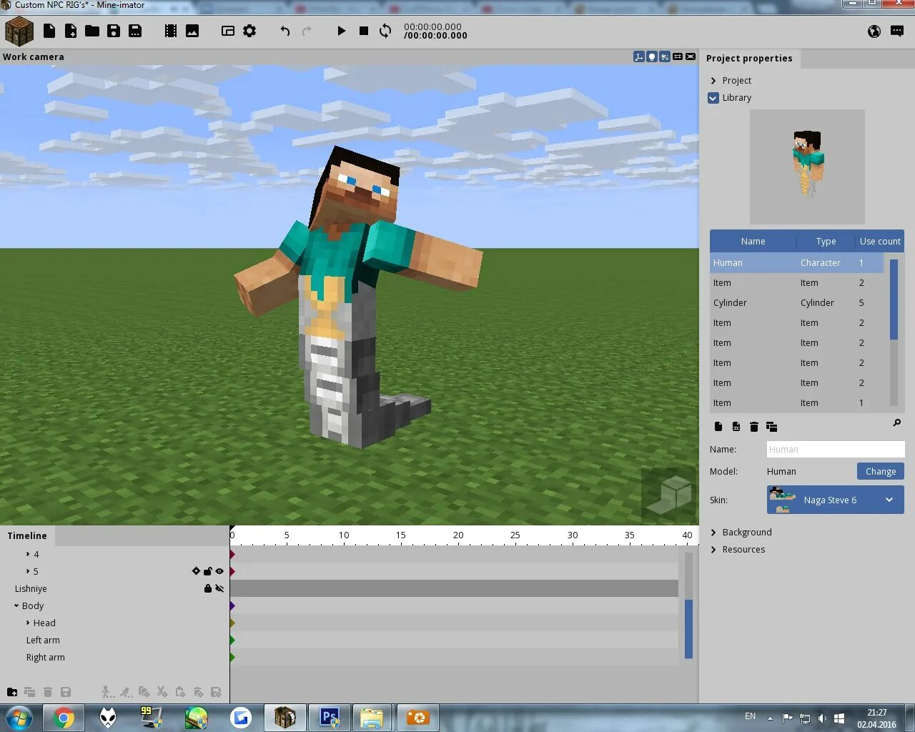
Task: Select the Lishniye timeline row
Action: 114,589
